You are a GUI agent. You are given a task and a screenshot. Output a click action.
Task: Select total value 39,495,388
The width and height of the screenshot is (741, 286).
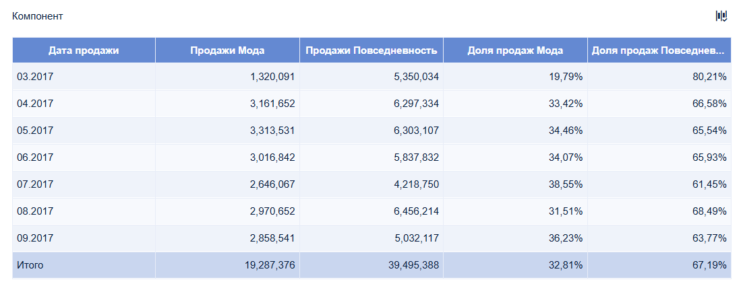pos(372,265)
